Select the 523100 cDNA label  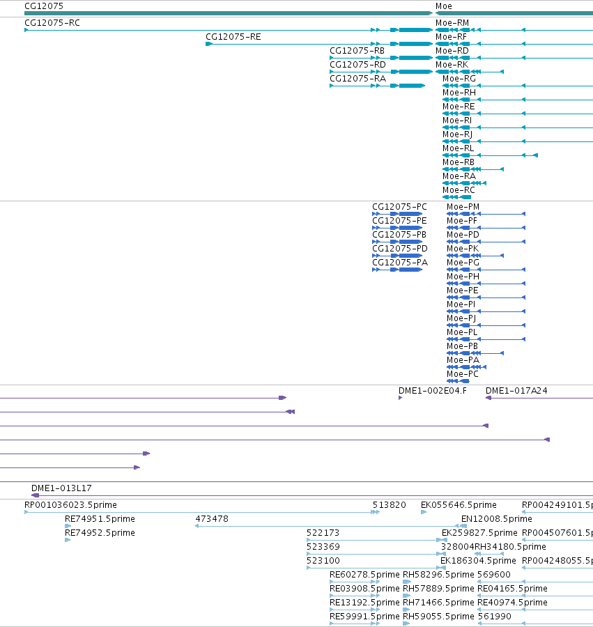323,561
